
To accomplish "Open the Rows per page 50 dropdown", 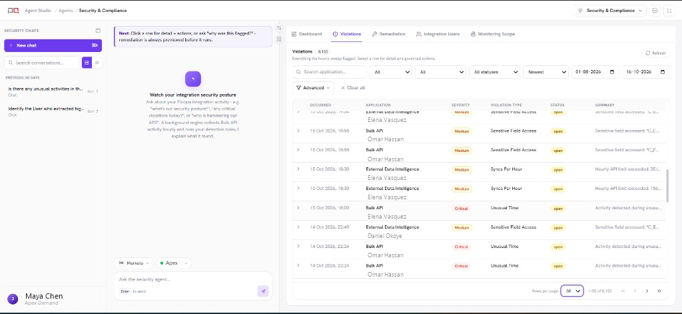I will (x=572, y=291).
